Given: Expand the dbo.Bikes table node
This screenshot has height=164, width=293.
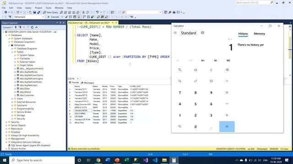Looking at the screenshot, I should (15, 89).
